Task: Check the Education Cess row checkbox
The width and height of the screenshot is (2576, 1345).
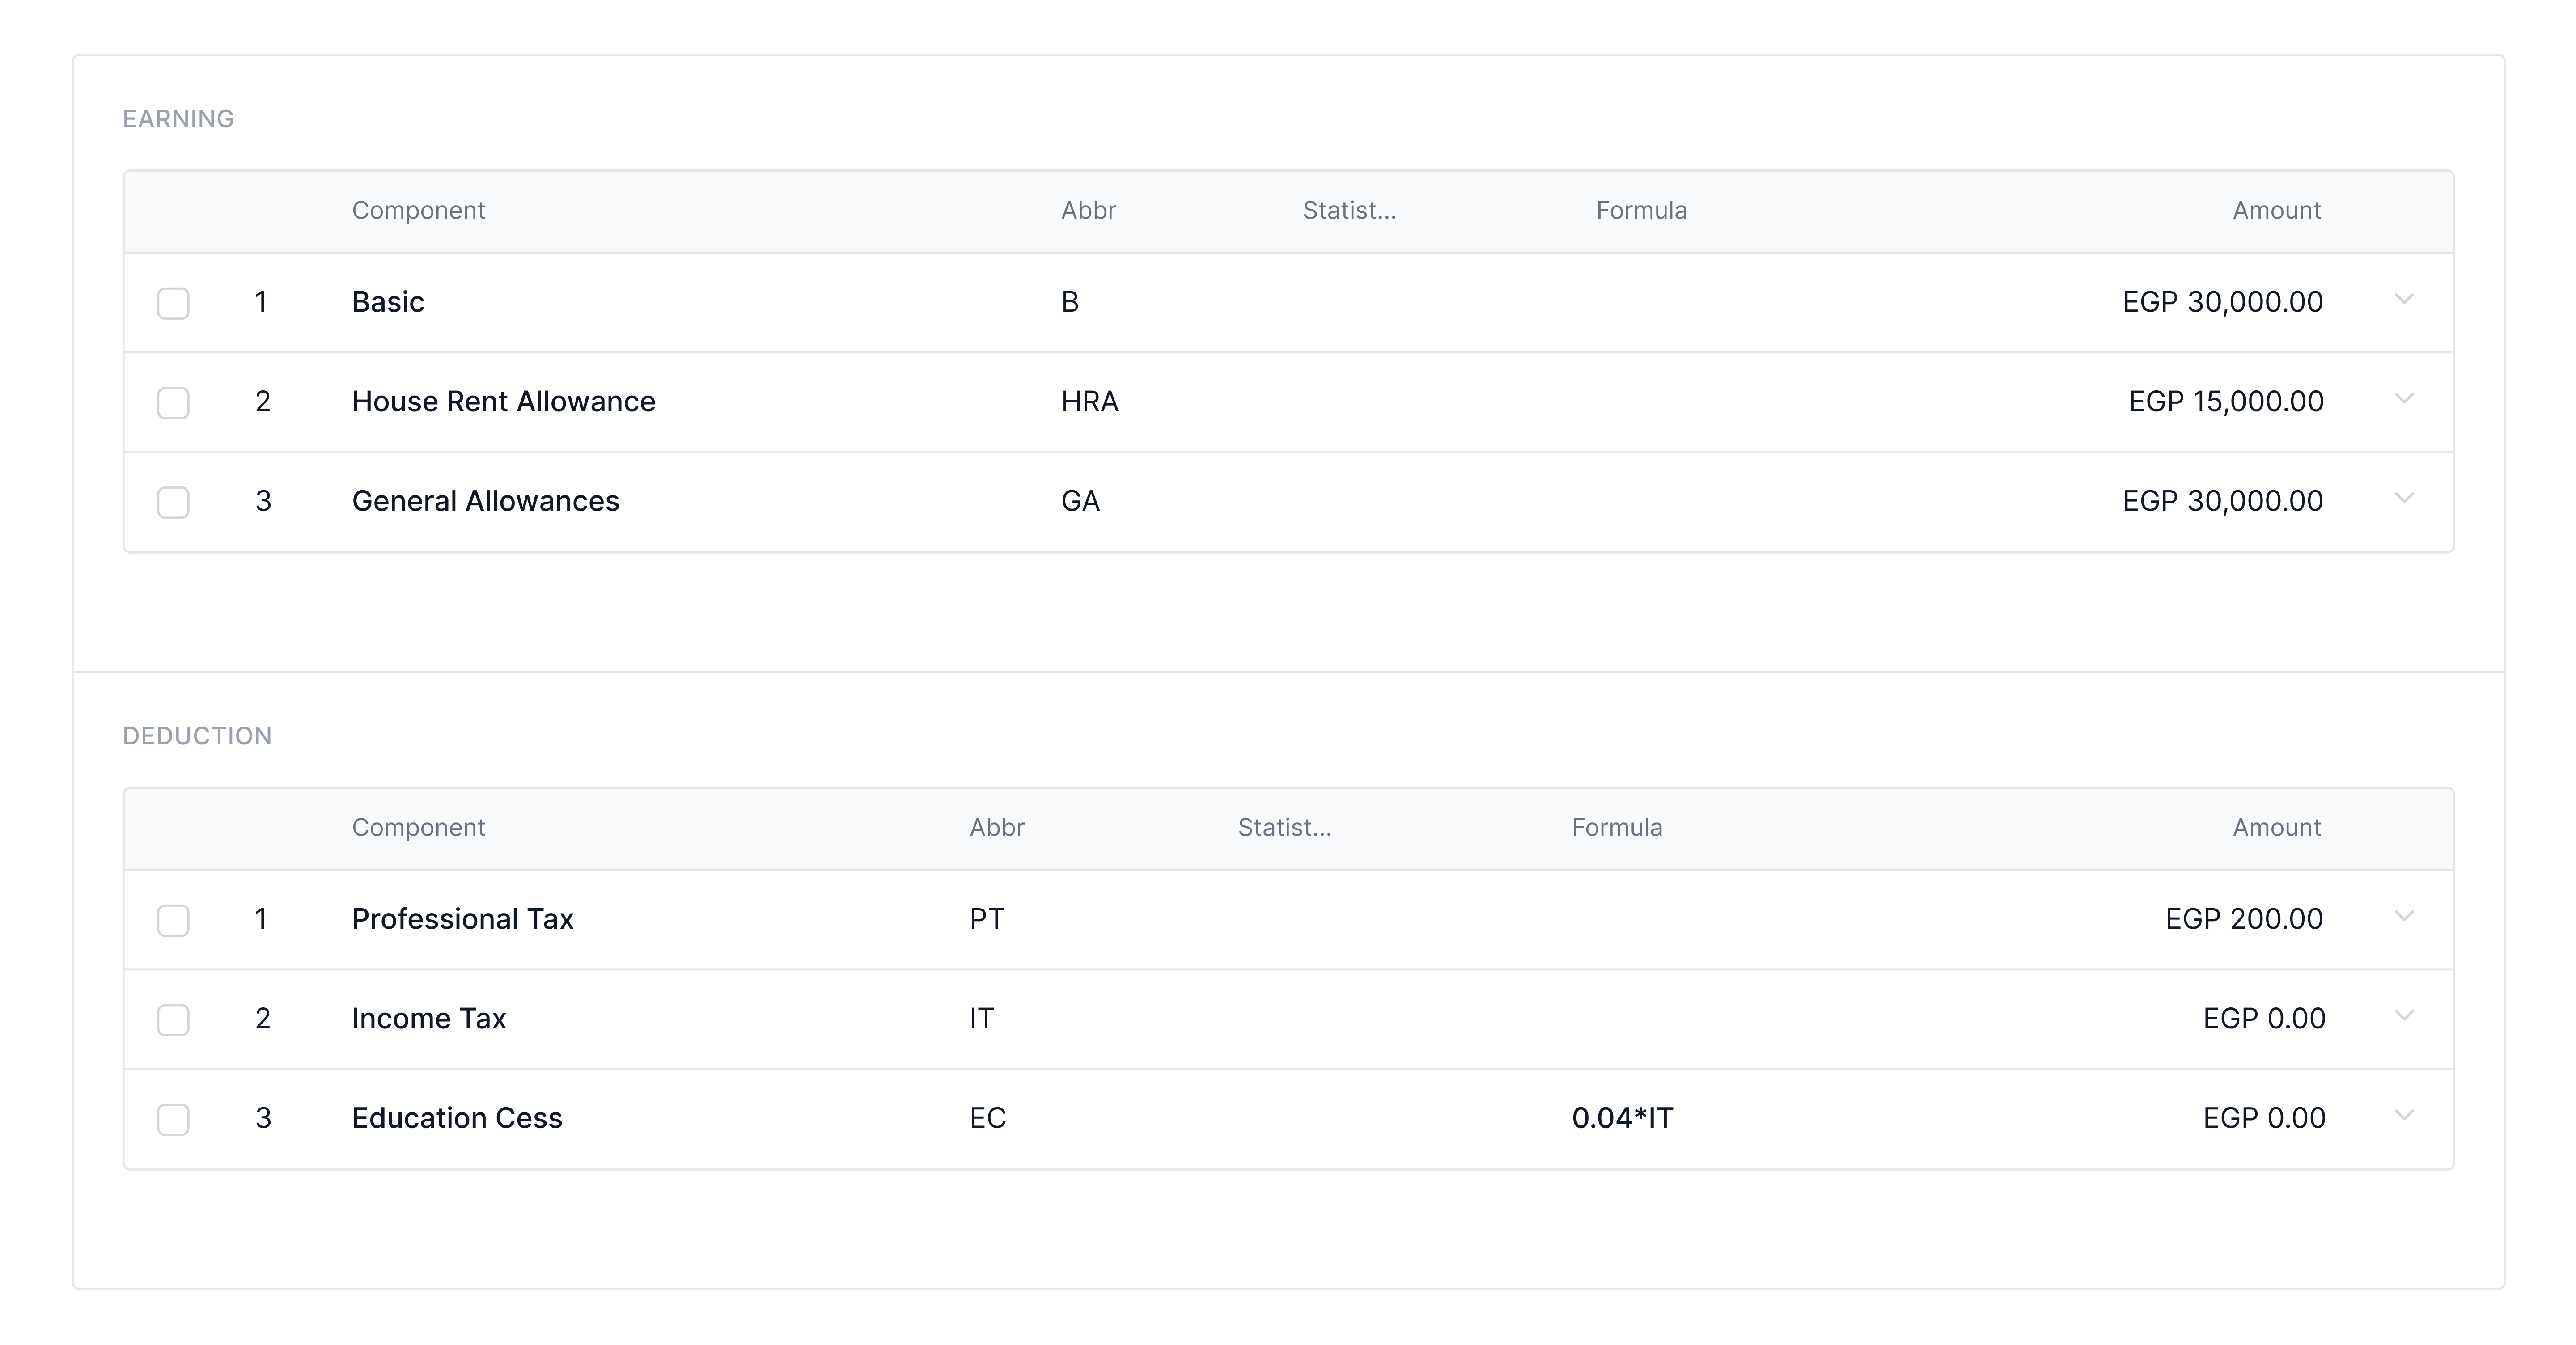Action: click(x=173, y=1119)
